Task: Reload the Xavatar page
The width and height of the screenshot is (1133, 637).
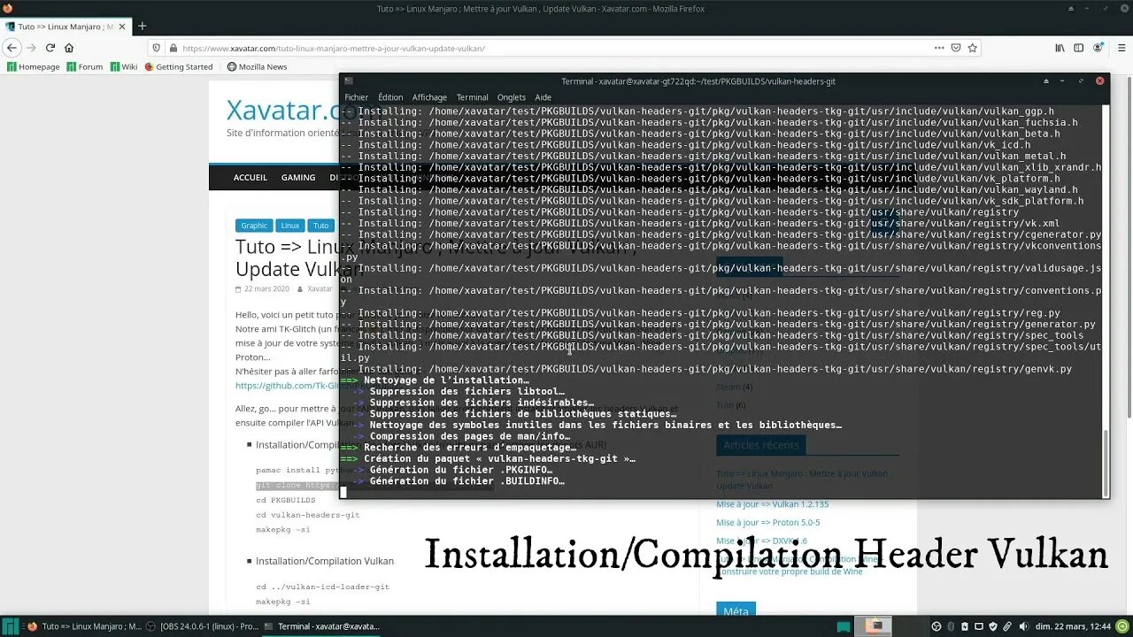Action: pyautogui.click(x=50, y=48)
